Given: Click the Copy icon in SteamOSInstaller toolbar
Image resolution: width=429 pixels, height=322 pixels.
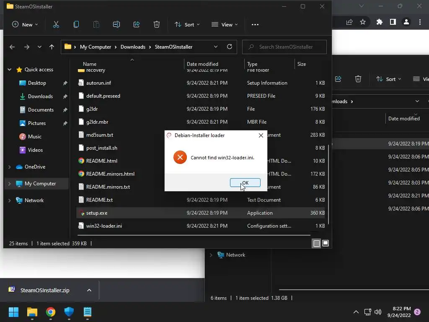Looking at the screenshot, I should (x=76, y=25).
